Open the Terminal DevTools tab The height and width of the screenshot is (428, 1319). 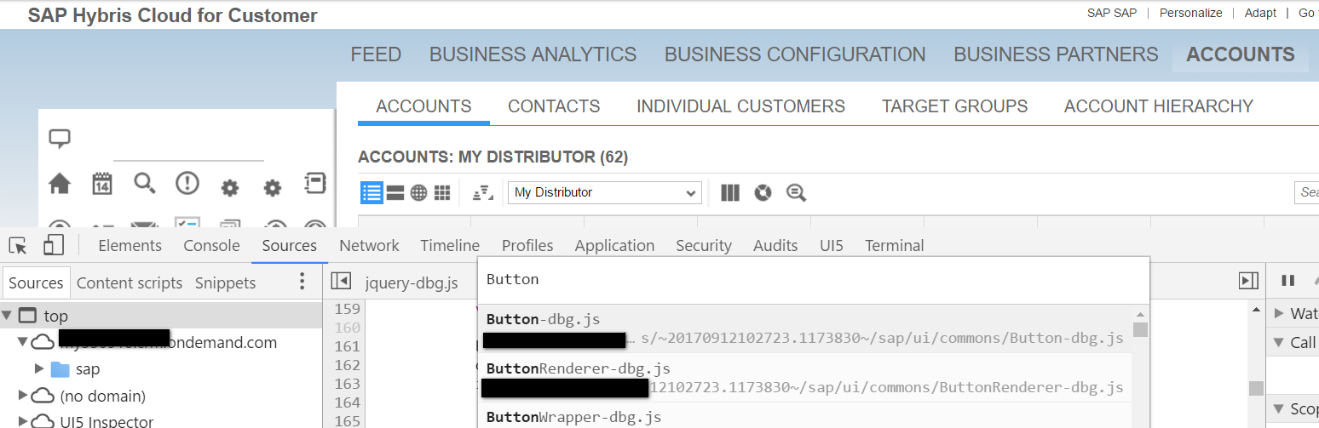click(895, 246)
